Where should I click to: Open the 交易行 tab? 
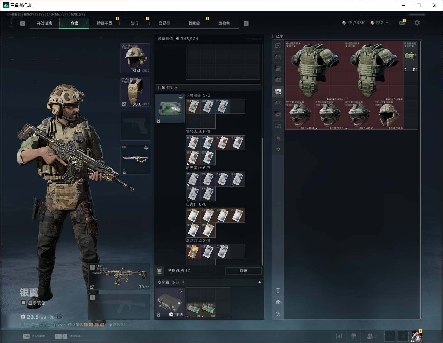(x=164, y=23)
